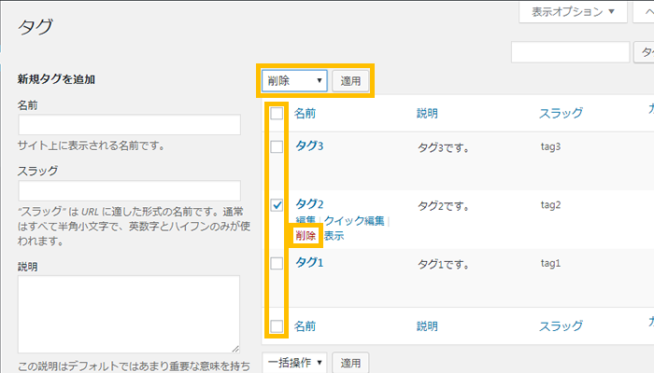Select the checkbox next to タグ1
654x373 pixels.
(277, 264)
